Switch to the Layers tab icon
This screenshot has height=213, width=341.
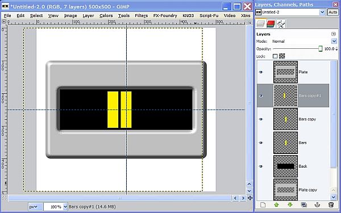[260, 23]
